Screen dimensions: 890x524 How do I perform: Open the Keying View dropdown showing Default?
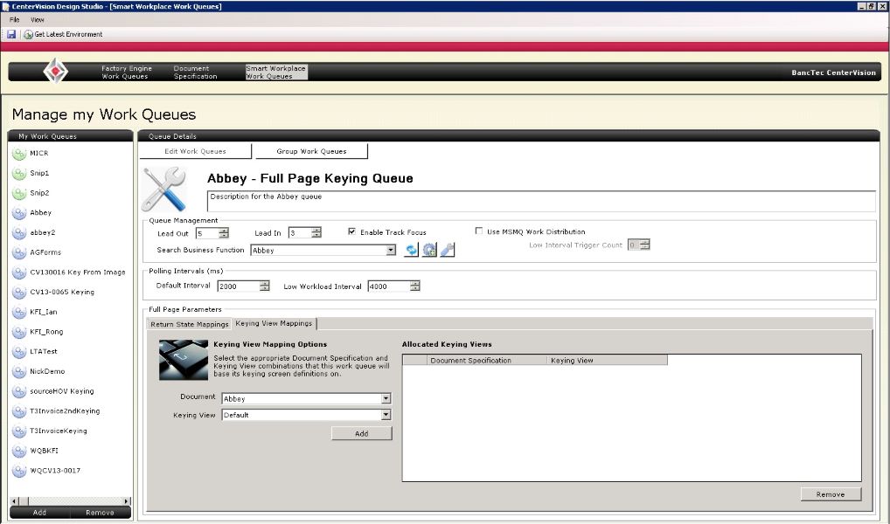(x=386, y=415)
